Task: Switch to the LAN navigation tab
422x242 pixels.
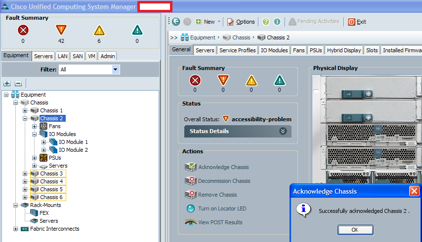Action: pyautogui.click(x=62, y=56)
